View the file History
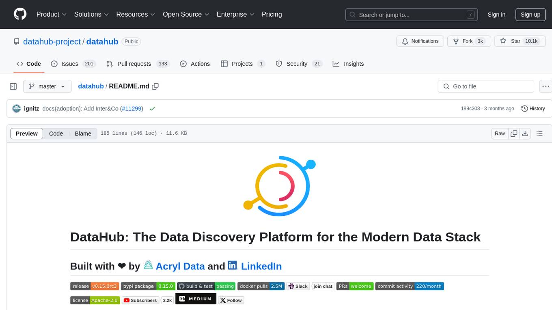The height and width of the screenshot is (310, 552). coord(533,109)
